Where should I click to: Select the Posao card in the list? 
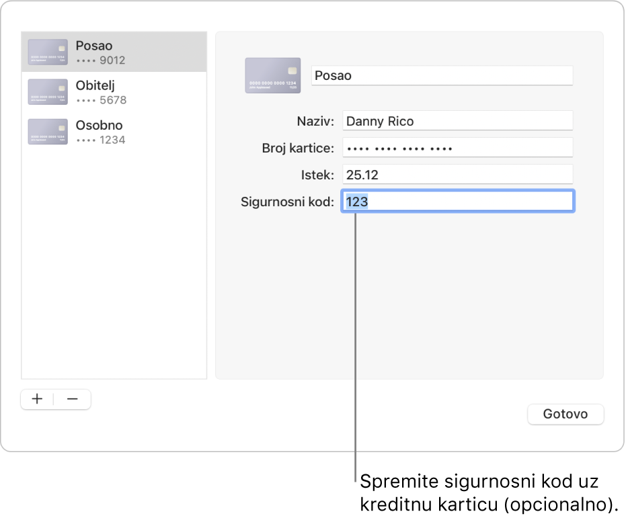[114, 52]
